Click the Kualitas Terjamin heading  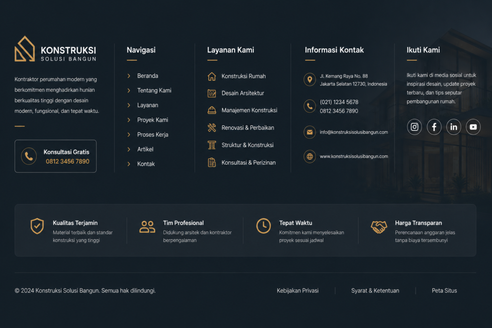(x=75, y=223)
